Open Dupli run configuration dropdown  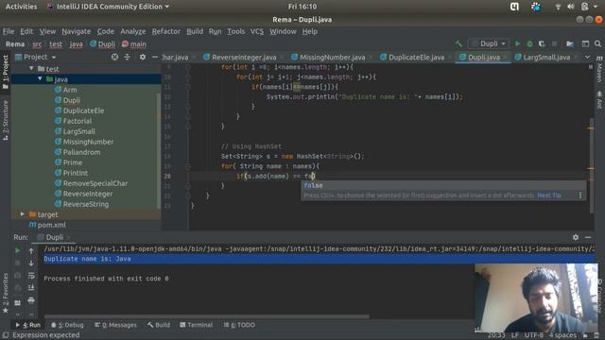click(x=489, y=44)
